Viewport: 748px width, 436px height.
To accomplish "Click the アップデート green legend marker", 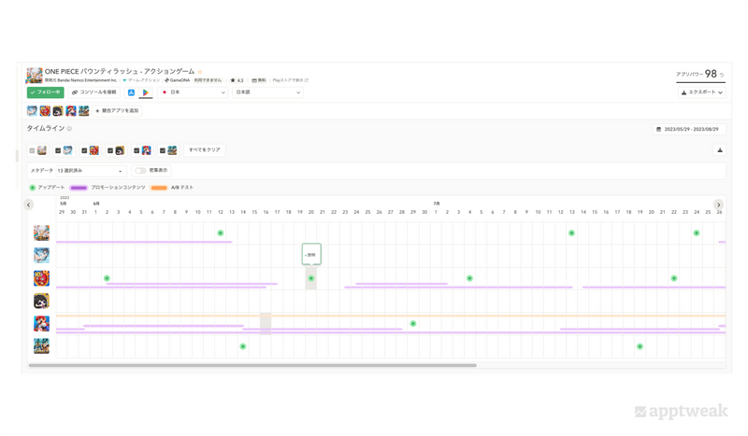I will [x=33, y=188].
